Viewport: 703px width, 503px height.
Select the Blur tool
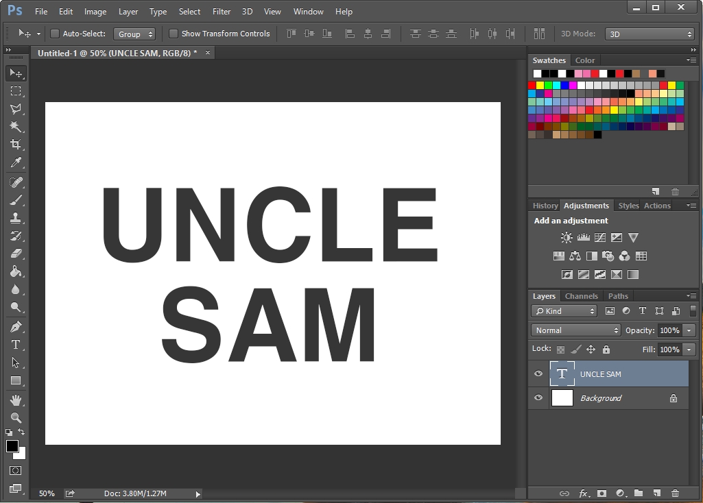(x=16, y=289)
